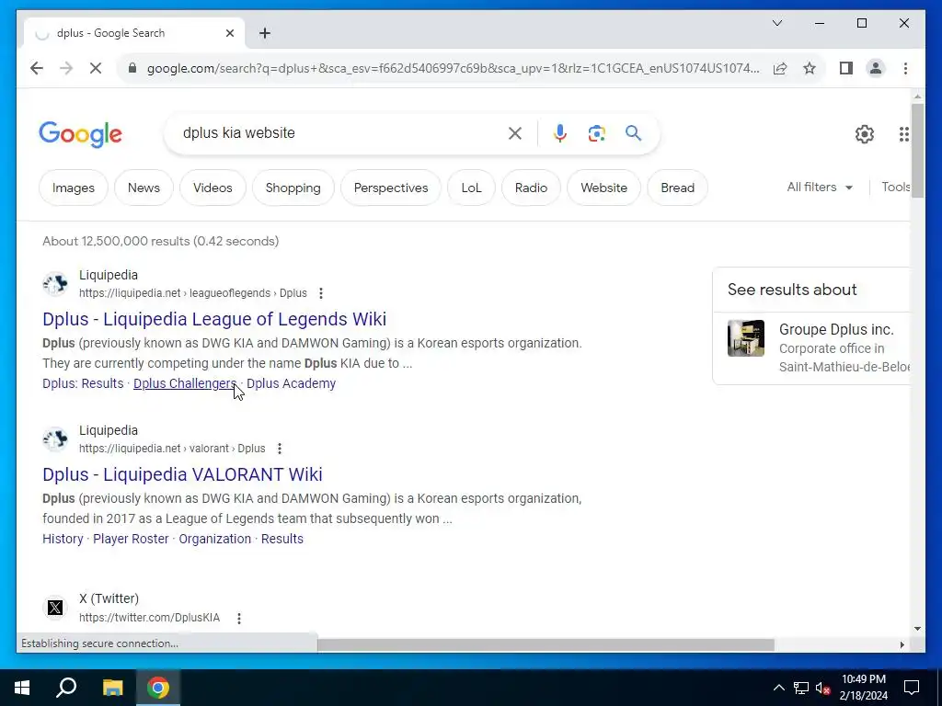The image size is (942, 706).
Task: Open more options for Liquipedia valorant result
Action: click(x=280, y=449)
